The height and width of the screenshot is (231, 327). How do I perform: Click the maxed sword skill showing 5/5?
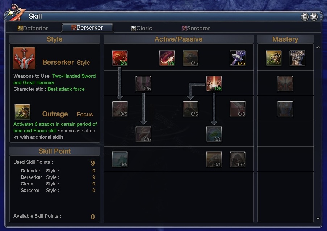click(238, 58)
